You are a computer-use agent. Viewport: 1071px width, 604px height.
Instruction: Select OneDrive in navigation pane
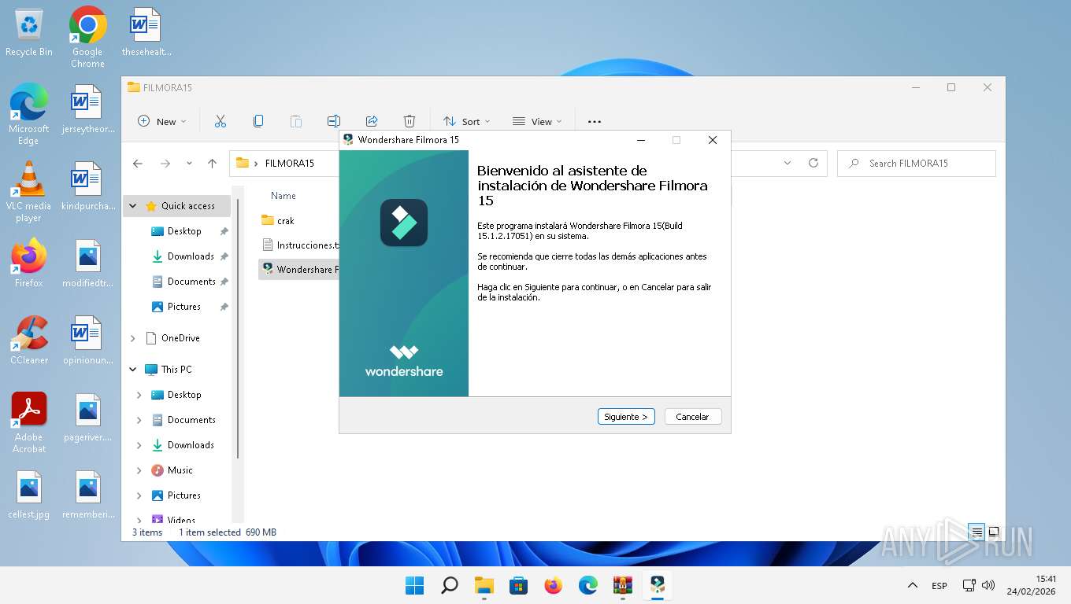[180, 338]
